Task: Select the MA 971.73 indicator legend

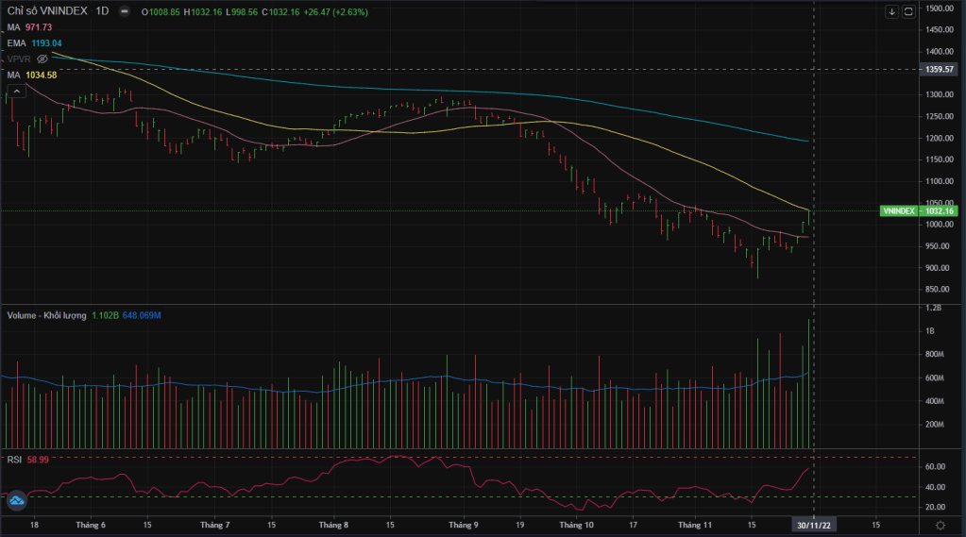Action: tap(29, 27)
